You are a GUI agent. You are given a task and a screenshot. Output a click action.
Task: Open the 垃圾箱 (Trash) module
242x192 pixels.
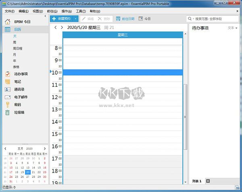tap(19, 112)
